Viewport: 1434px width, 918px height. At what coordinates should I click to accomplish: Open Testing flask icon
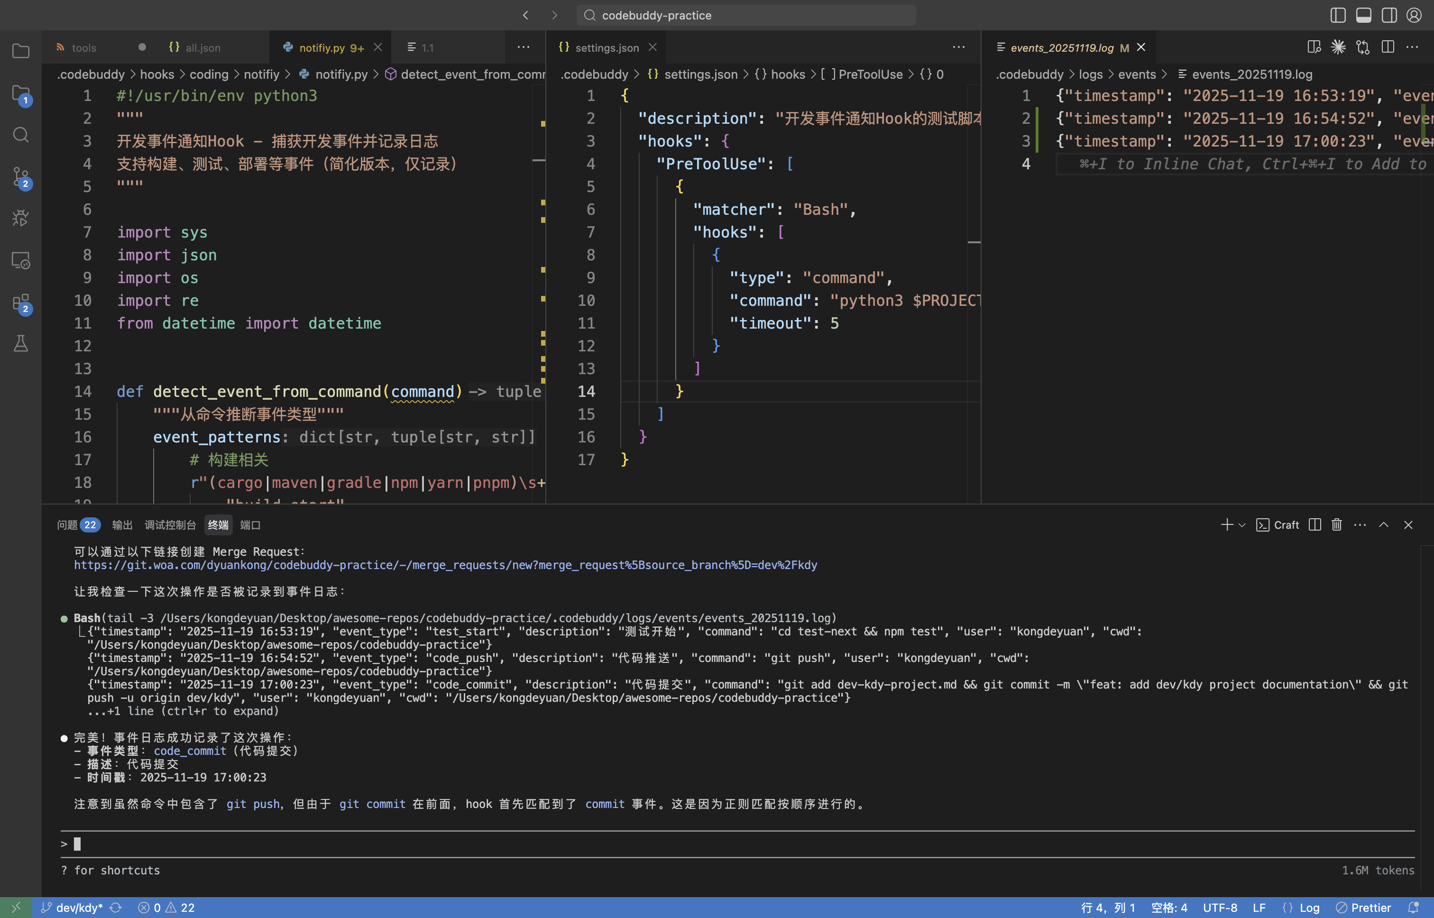pyautogui.click(x=21, y=343)
